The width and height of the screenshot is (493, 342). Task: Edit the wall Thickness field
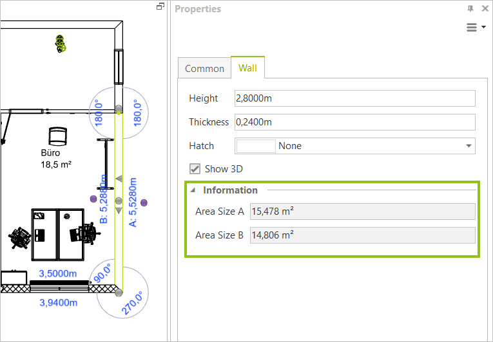pos(354,122)
